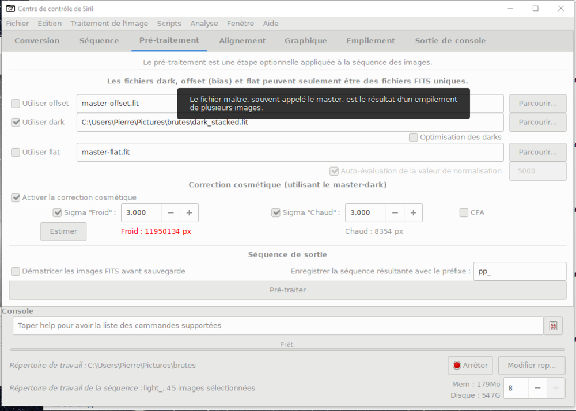Image resolution: width=576 pixels, height=411 pixels.
Task: Enable the Utiliser offset checkbox
Action: [x=16, y=104]
